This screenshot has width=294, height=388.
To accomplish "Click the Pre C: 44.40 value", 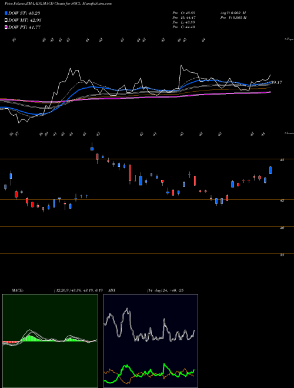I will pos(184,27).
